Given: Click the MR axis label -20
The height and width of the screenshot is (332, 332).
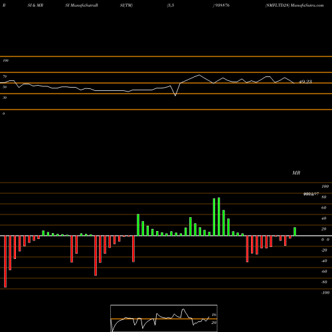Looking at the screenshot, I should (324, 250).
